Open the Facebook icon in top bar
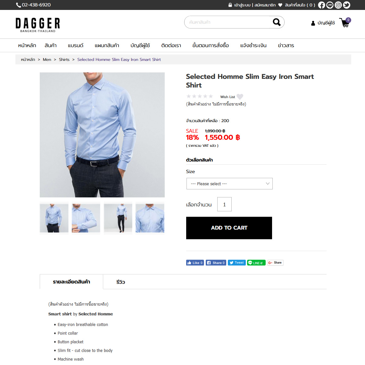365x365 pixels. coord(321,5)
